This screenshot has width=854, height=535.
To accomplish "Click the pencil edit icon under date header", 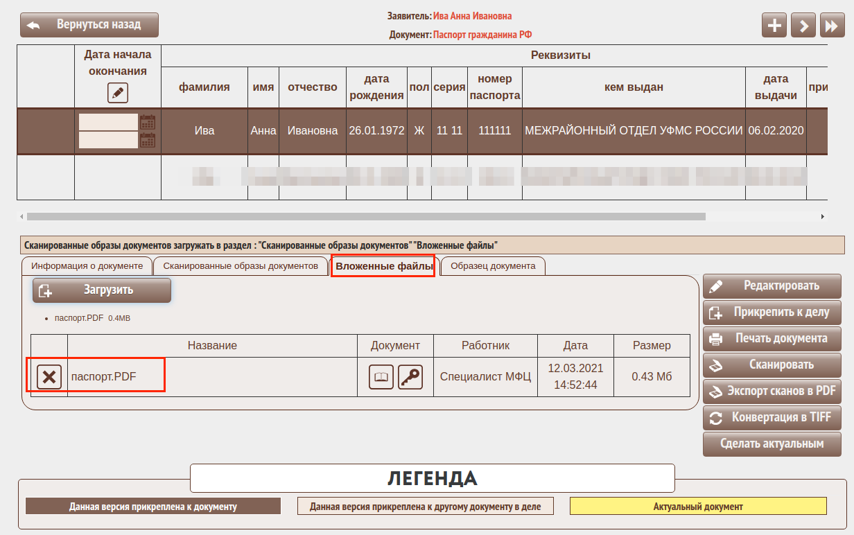I will click(x=118, y=92).
